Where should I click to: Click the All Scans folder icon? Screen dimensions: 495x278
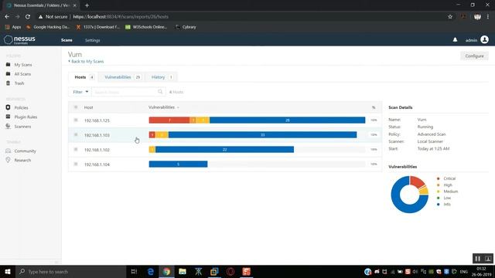(9, 74)
